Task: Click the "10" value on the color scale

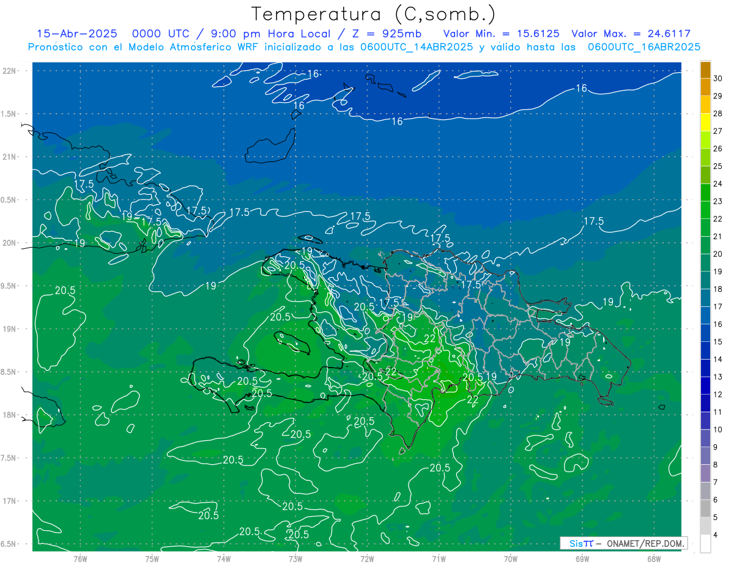Action: pos(717,429)
